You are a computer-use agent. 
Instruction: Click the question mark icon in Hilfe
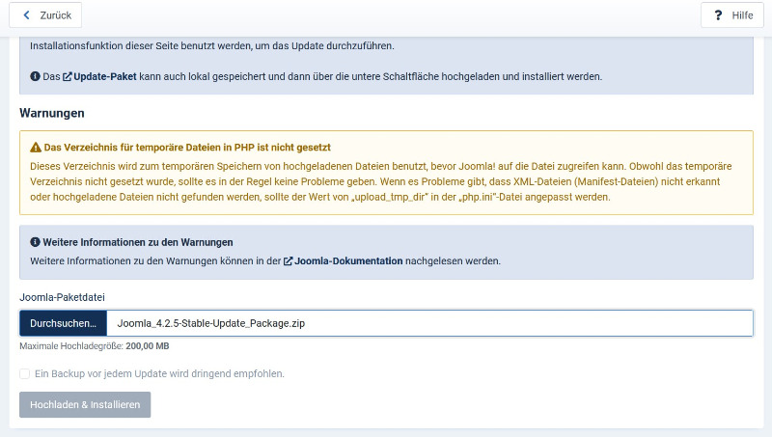coord(718,15)
